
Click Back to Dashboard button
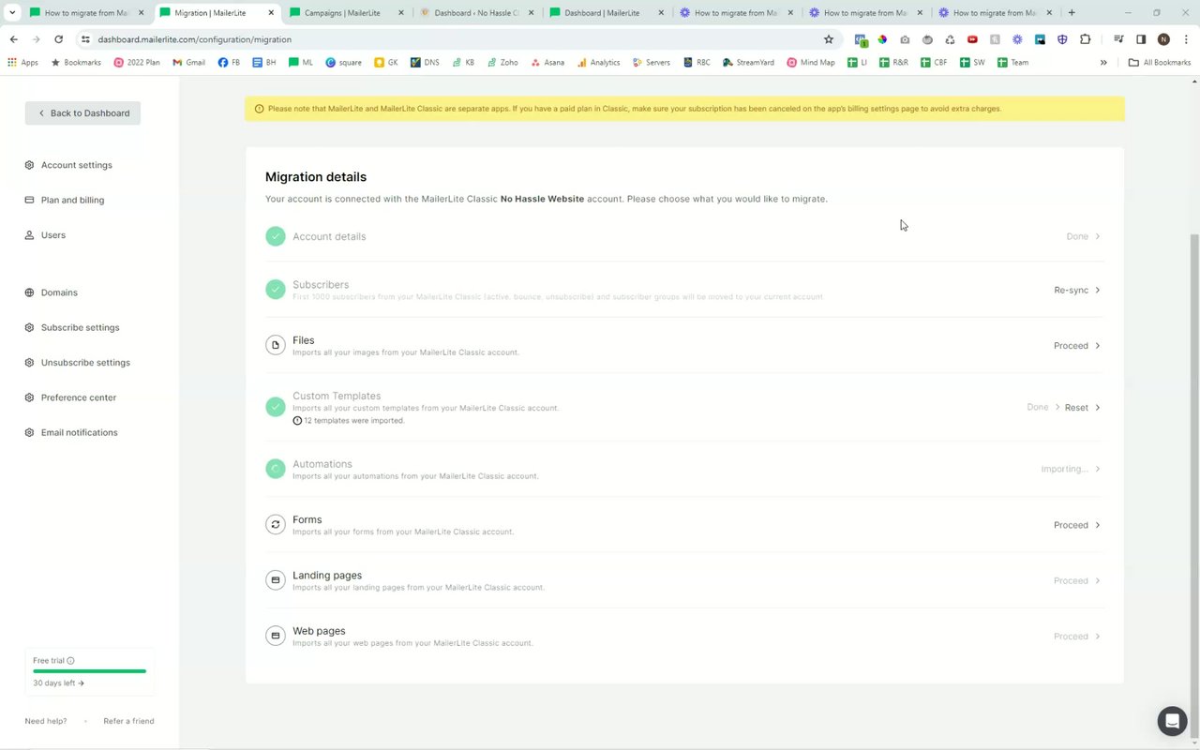point(82,112)
